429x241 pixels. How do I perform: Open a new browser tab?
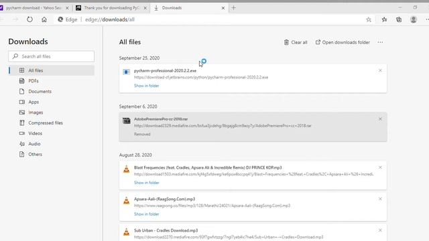pyautogui.click(x=233, y=8)
